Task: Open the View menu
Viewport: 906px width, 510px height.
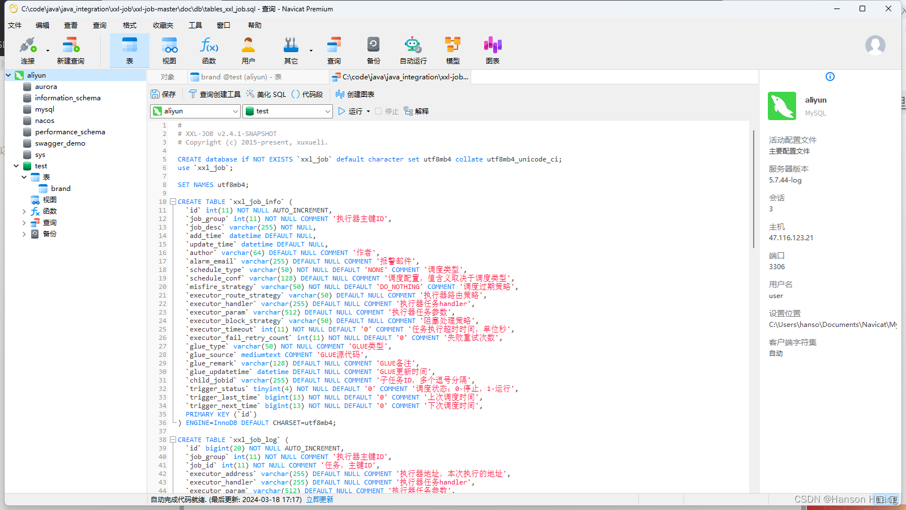Action: coord(71,25)
